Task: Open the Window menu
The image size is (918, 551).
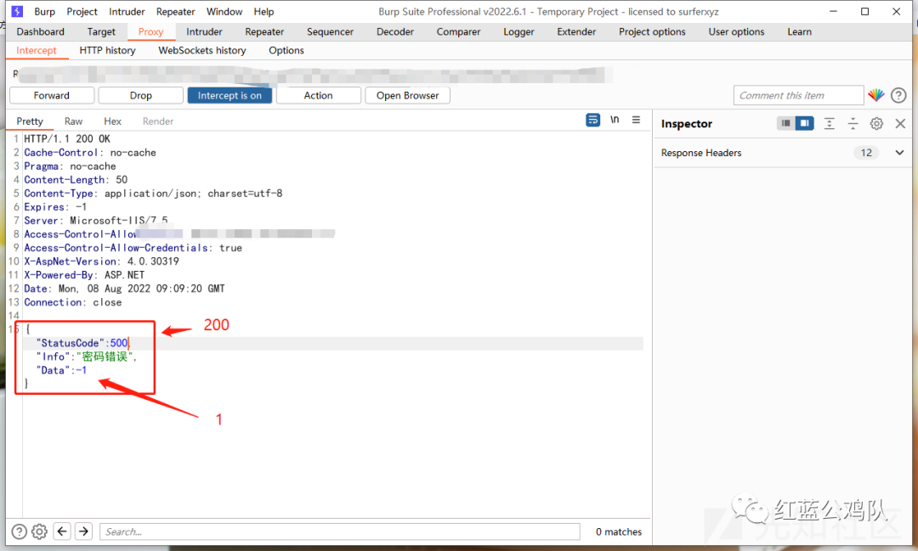Action: 224,12
